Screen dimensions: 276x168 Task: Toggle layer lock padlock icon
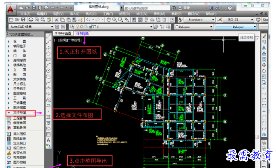point(91,27)
